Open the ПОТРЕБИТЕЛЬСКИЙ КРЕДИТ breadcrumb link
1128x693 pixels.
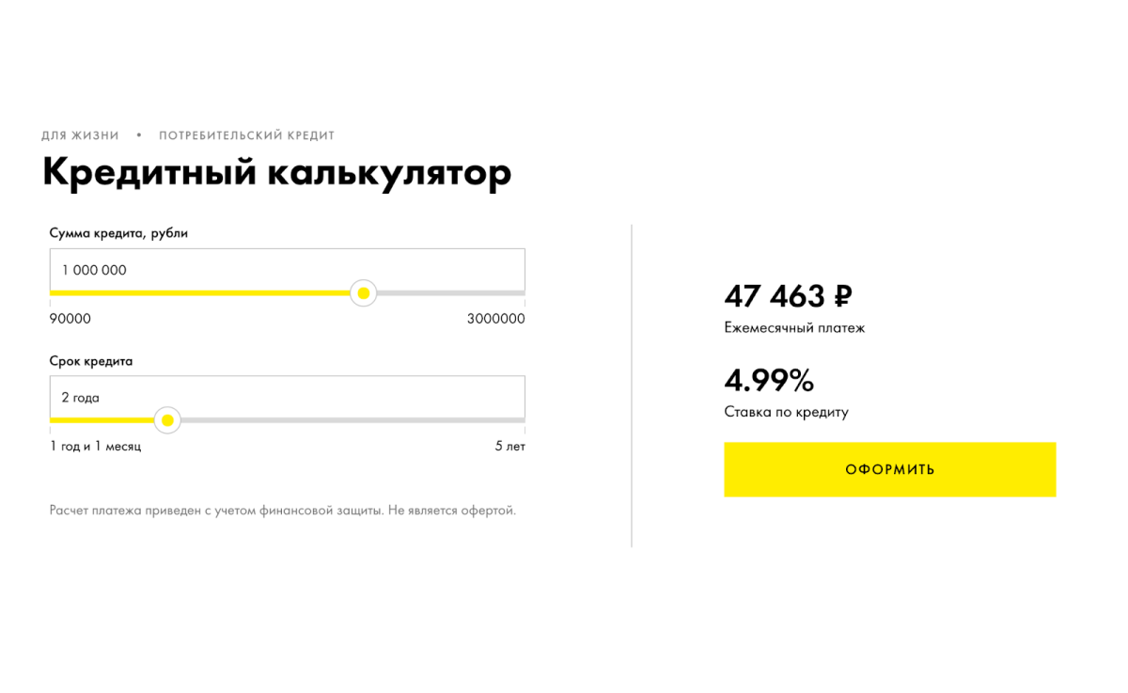[x=245, y=134]
